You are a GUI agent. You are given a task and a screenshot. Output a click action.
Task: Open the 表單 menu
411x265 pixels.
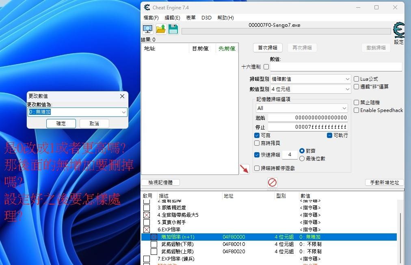click(191, 17)
